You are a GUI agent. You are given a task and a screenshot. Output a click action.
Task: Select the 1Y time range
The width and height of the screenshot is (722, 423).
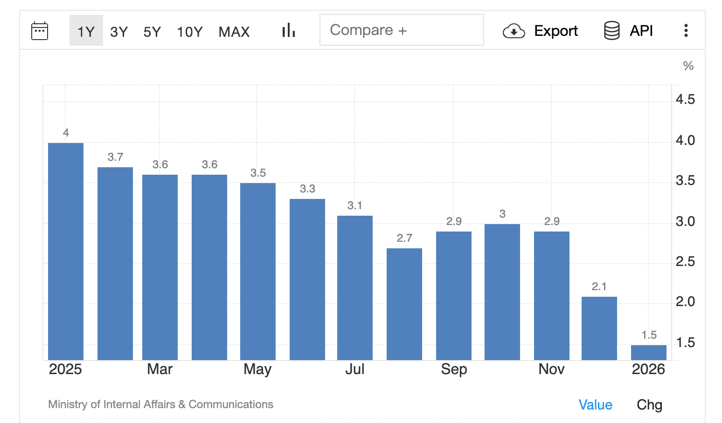pyautogui.click(x=86, y=31)
